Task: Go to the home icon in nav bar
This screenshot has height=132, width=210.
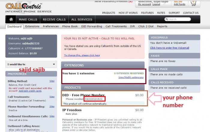Action: coord(11,19)
